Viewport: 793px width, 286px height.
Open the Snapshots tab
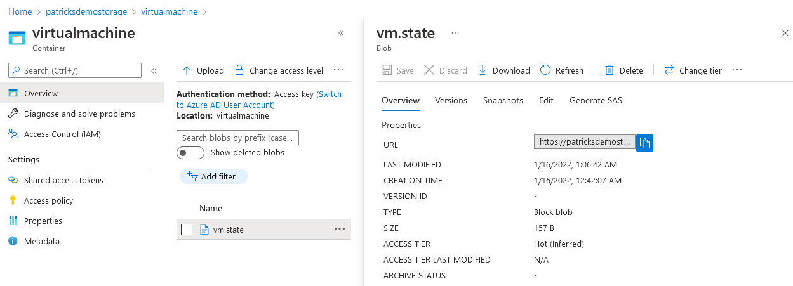pyautogui.click(x=503, y=100)
